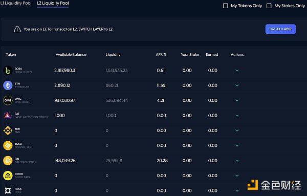The width and height of the screenshot is (307, 196).
Task: Expand actions for the OMG row
Action: pyautogui.click(x=237, y=100)
